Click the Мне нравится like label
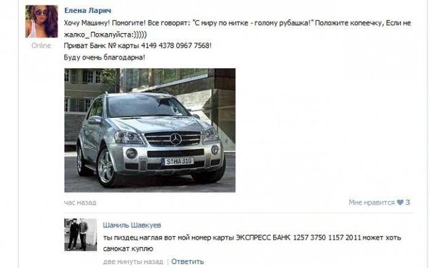This screenshot has width=430, height=268. click(372, 202)
